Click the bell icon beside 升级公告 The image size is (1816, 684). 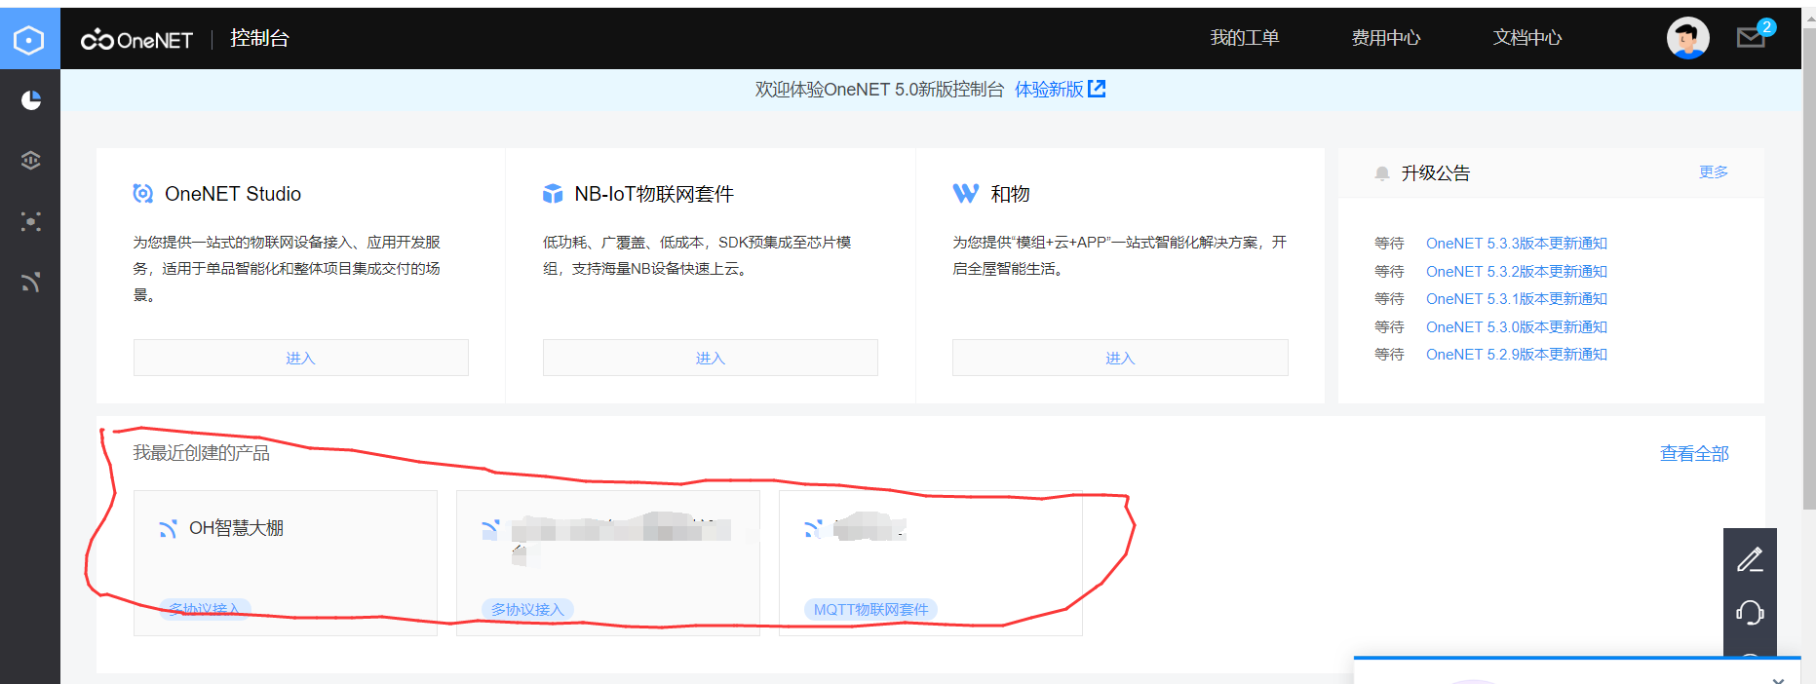[x=1382, y=173]
